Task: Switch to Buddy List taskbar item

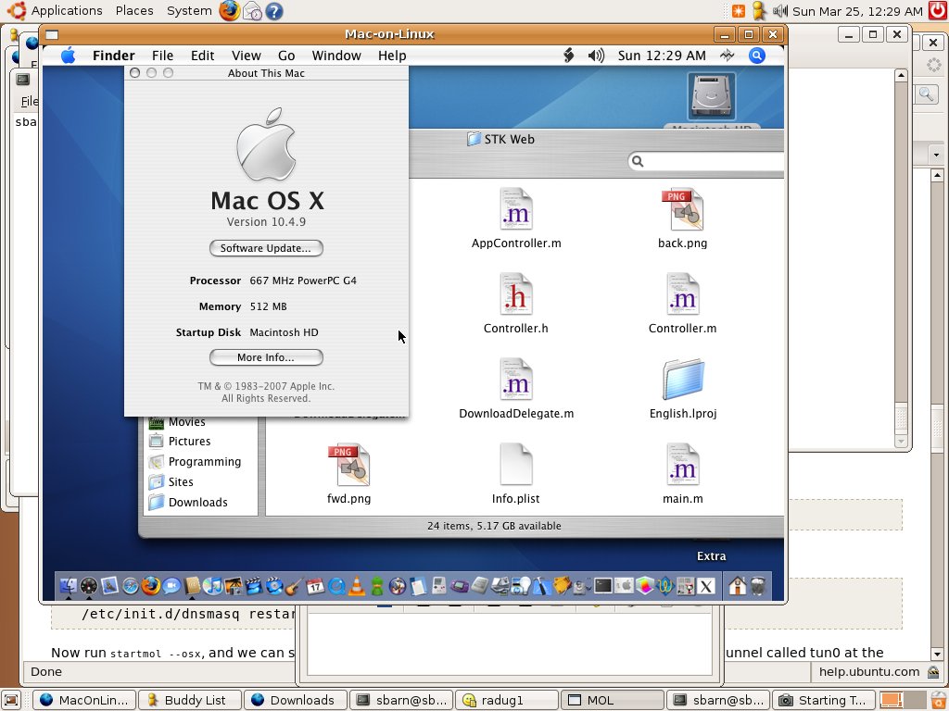Action: click(190, 700)
